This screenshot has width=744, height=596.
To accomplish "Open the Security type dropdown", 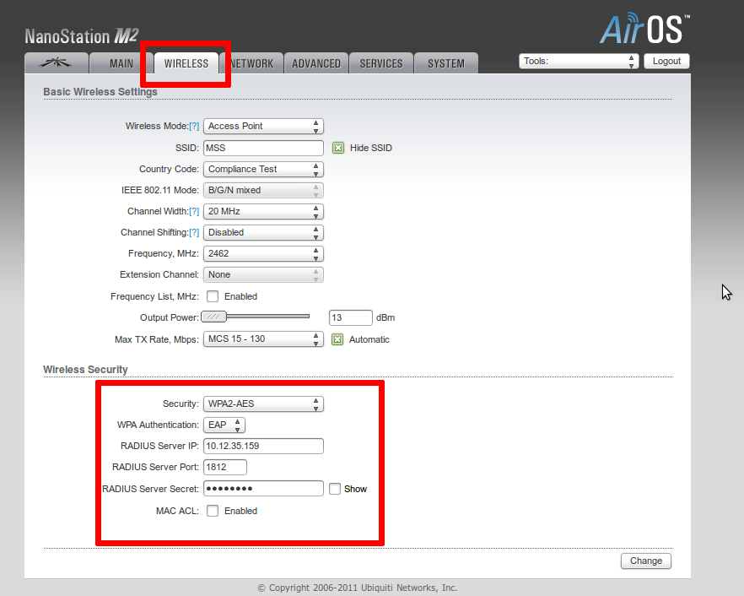I will (263, 404).
